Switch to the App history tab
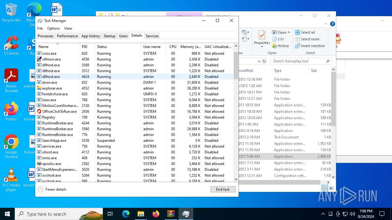This screenshot has width=392, height=220. tap(91, 36)
